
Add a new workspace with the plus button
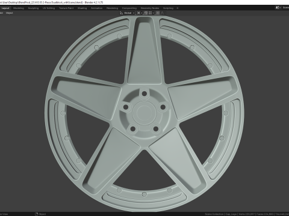(x=178, y=8)
